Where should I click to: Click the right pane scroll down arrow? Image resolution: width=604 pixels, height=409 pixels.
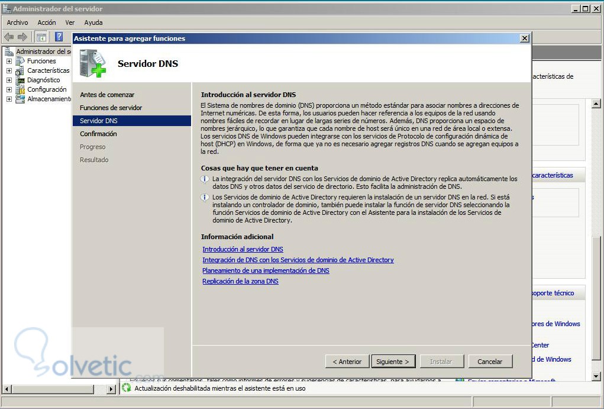point(596,376)
